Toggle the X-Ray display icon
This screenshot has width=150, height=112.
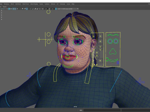pos(35,9)
